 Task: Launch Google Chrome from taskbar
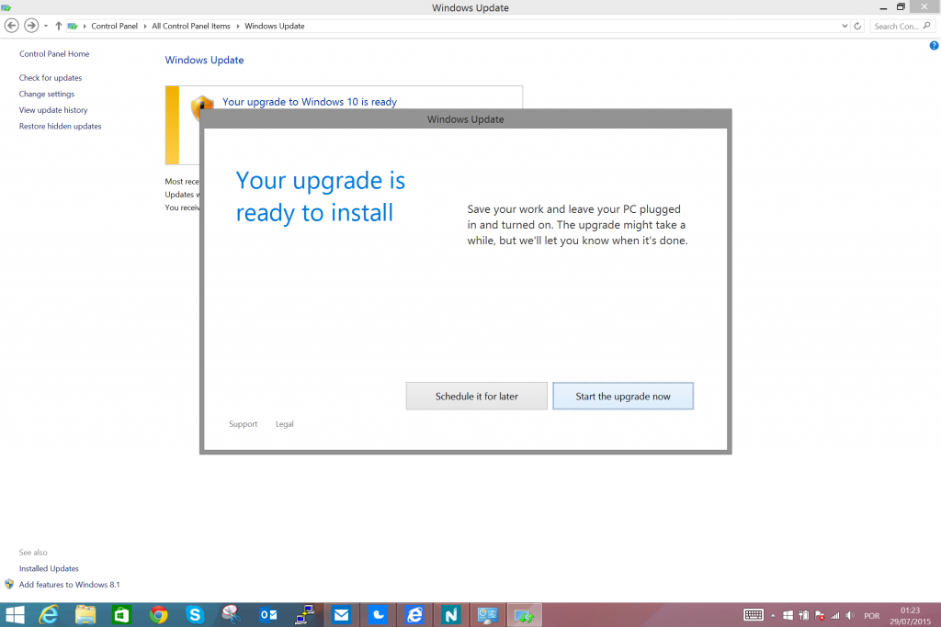click(x=158, y=615)
